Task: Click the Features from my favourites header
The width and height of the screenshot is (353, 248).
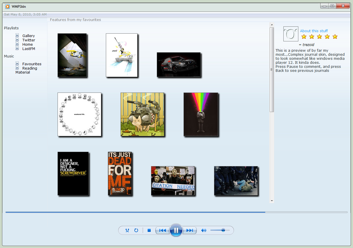Action: pos(75,20)
